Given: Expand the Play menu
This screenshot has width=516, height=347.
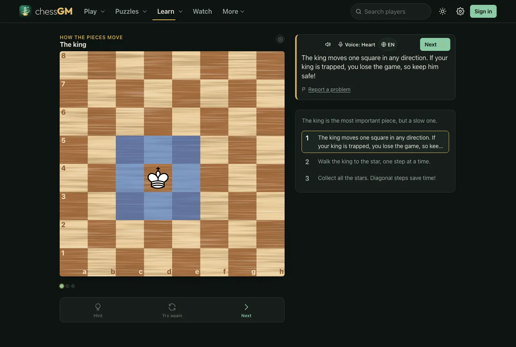Looking at the screenshot, I should [x=94, y=11].
